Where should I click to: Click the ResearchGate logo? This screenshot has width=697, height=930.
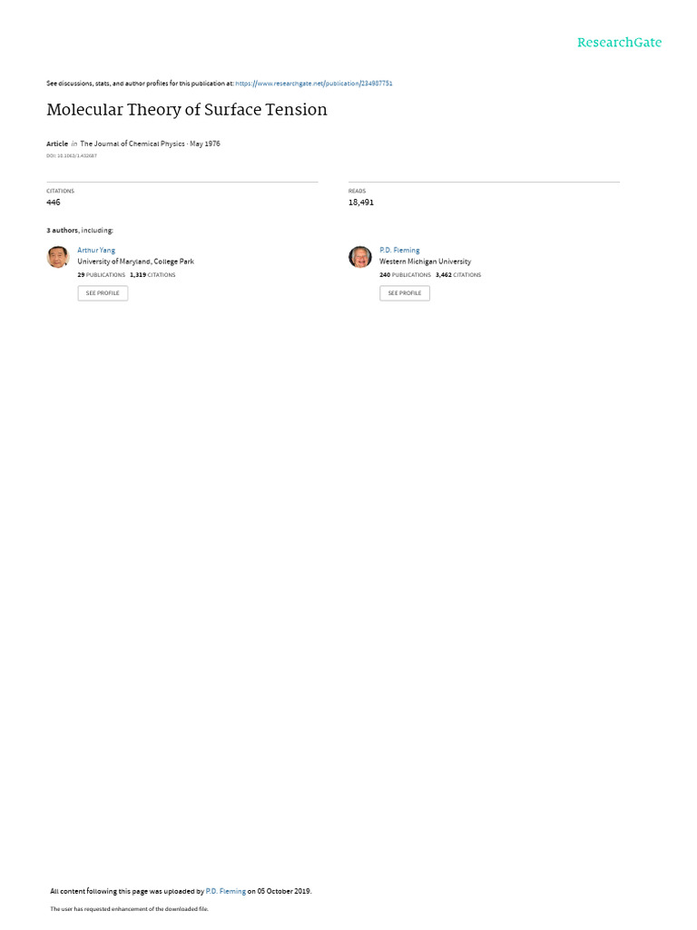coord(619,42)
